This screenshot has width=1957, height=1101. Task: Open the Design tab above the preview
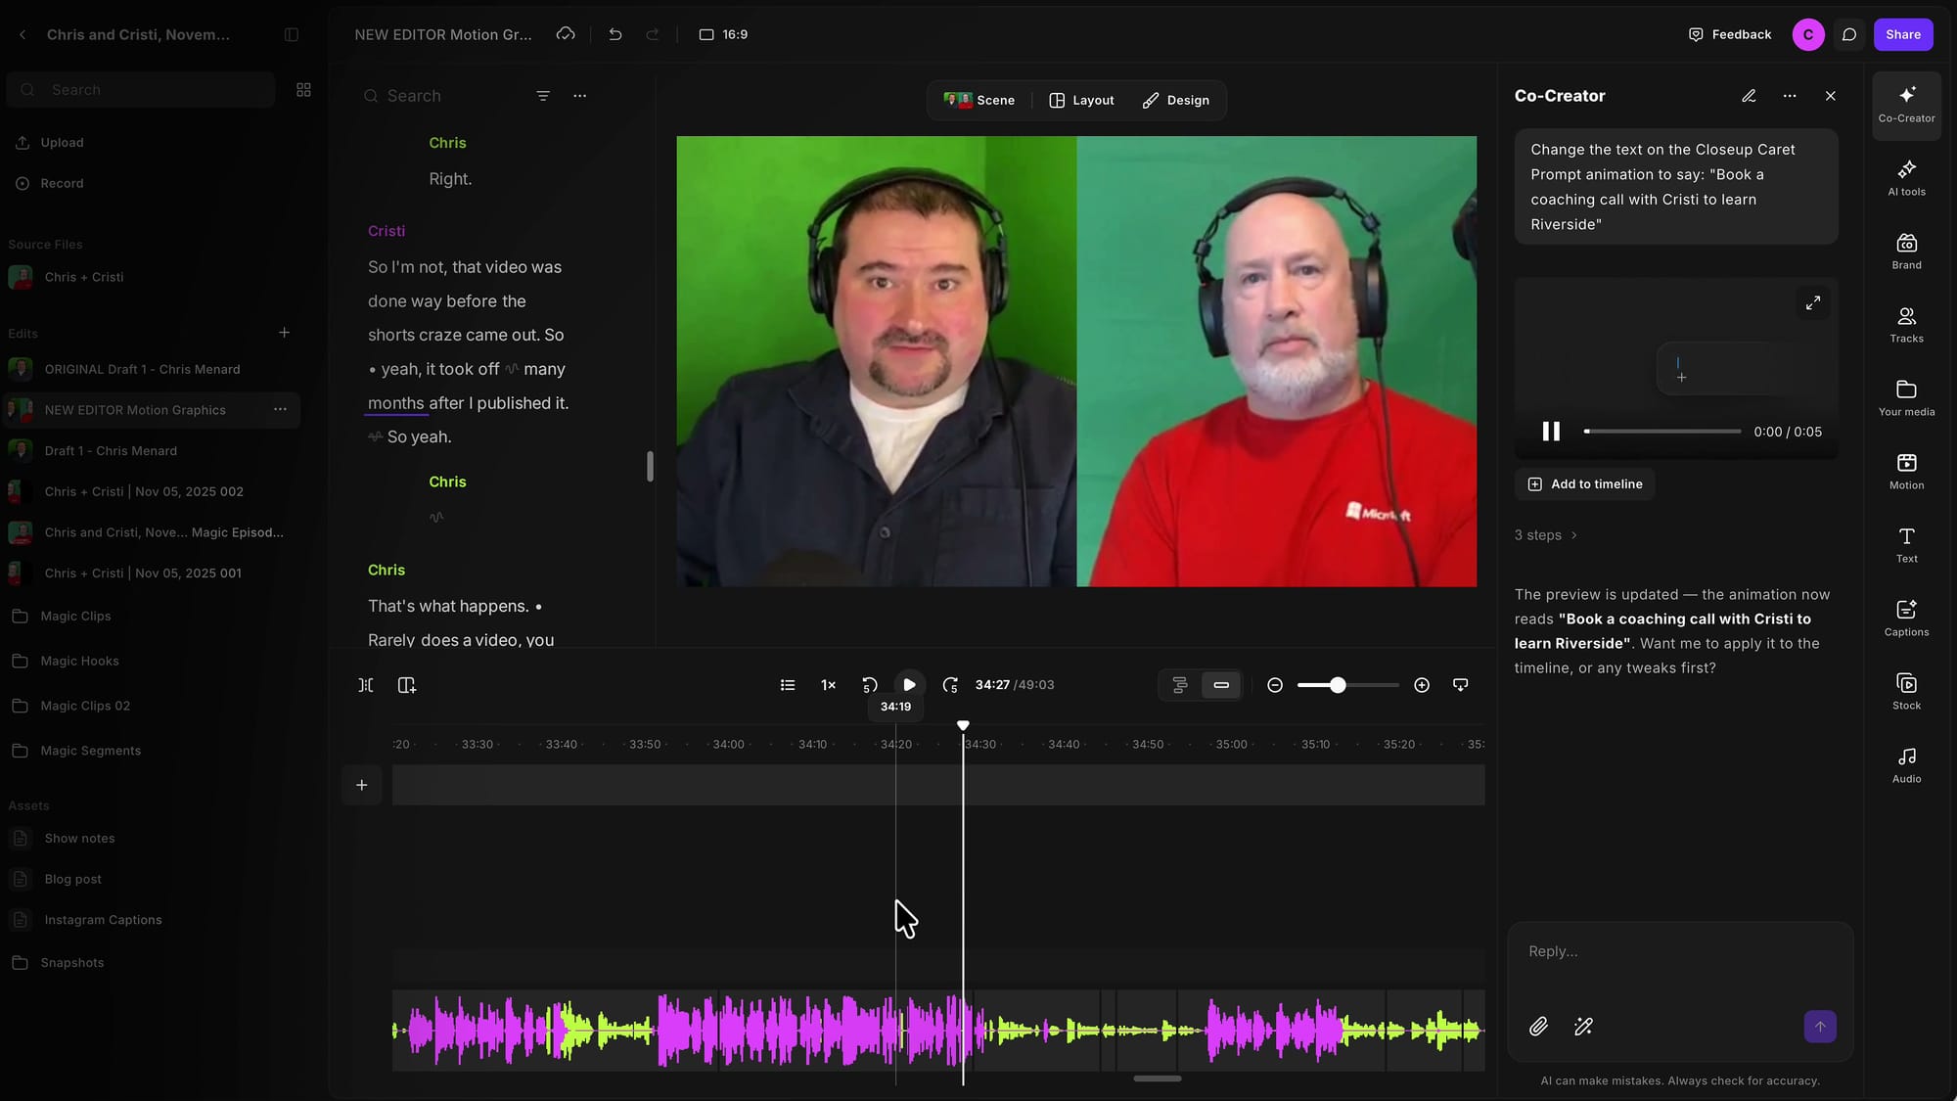click(x=1175, y=100)
